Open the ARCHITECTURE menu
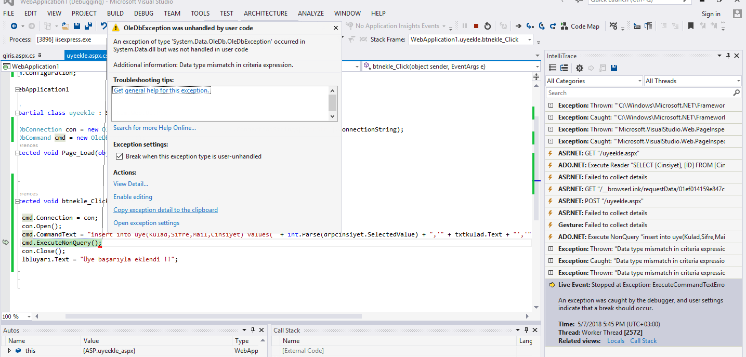 265,13
